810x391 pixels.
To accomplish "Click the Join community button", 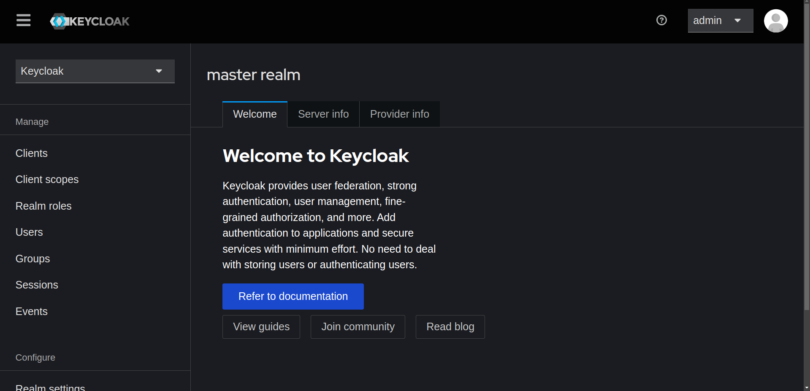I will [358, 327].
